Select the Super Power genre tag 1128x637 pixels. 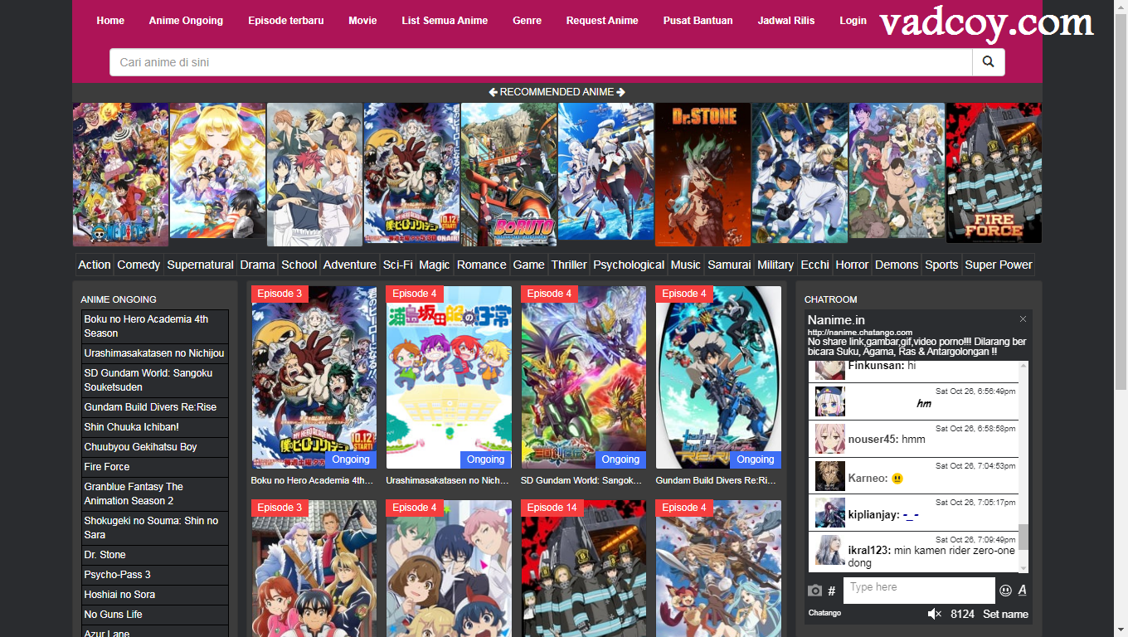(999, 265)
